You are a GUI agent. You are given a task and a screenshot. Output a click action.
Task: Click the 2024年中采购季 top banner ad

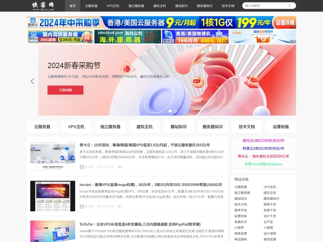point(161,22)
